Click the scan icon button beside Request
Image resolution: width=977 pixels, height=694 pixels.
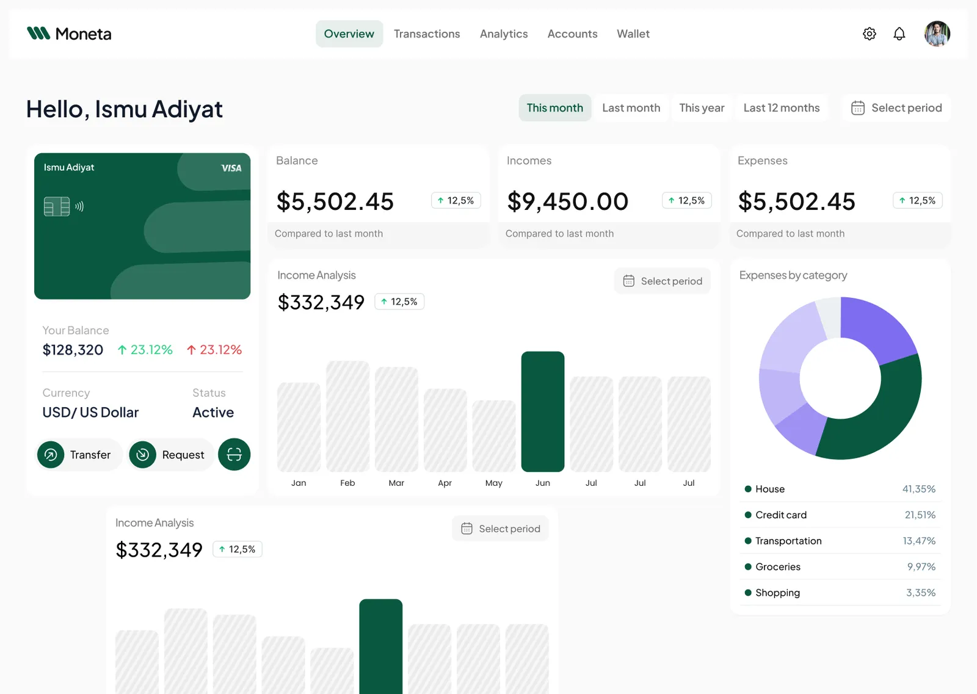234,454
